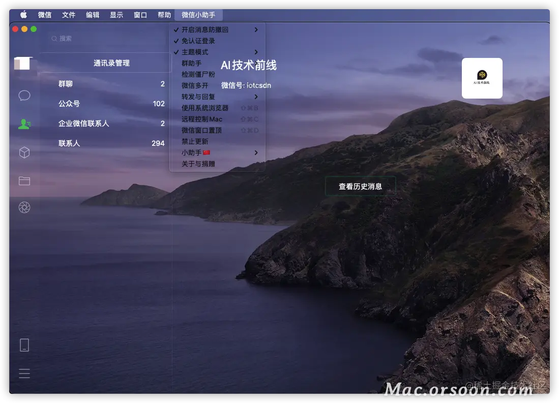Open the Apple menu
The width and height of the screenshot is (559, 403).
coord(23,15)
